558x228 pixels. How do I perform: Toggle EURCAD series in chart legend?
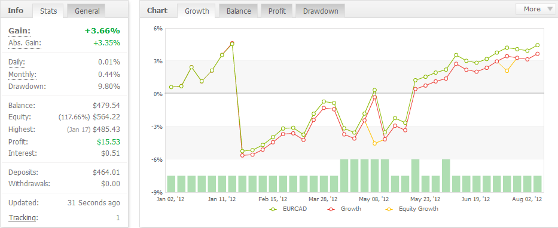[289, 209]
